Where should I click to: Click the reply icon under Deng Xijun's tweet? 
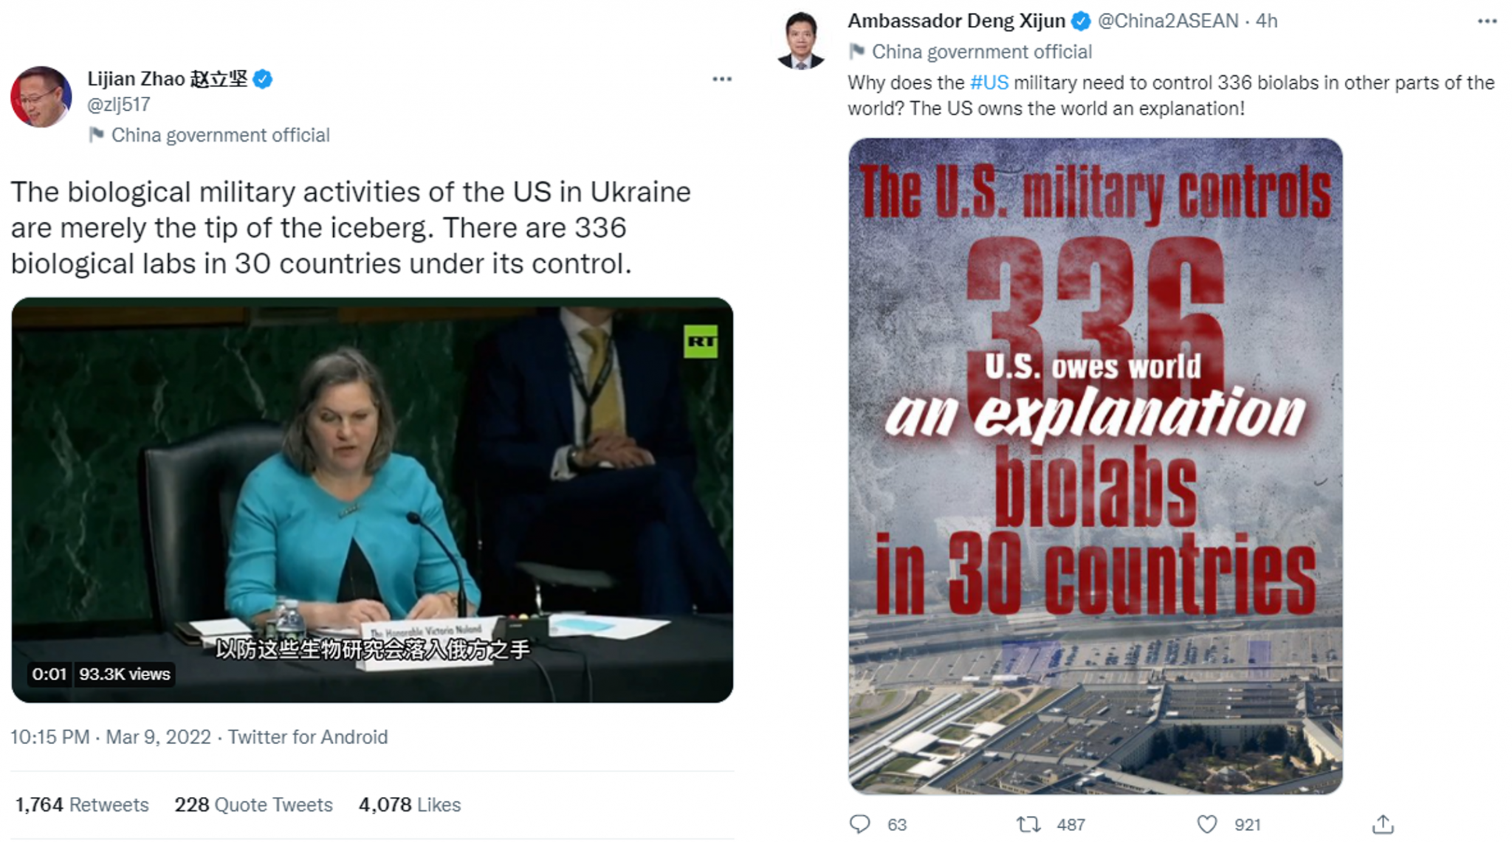(859, 824)
